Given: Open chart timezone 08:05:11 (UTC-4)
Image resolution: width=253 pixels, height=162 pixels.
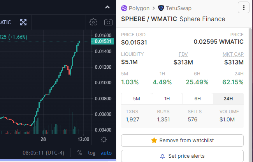Looking at the screenshot, I should [x=44, y=153].
